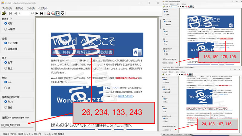Go to next page in the main window
Viewport: 242px width, 136px height.
tap(37, 13)
